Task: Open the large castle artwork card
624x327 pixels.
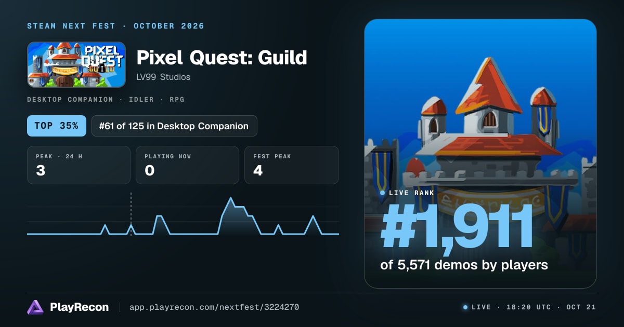Action: click(480, 154)
